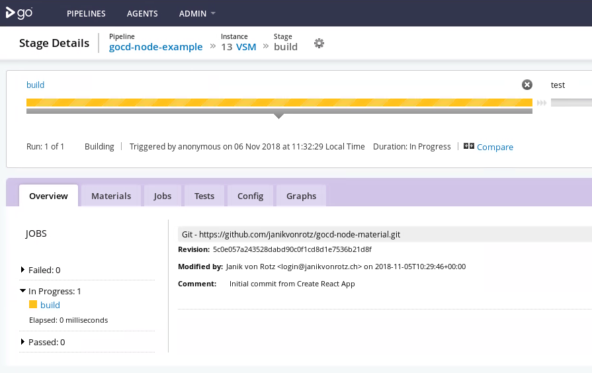Open the Tests tab

(204, 196)
